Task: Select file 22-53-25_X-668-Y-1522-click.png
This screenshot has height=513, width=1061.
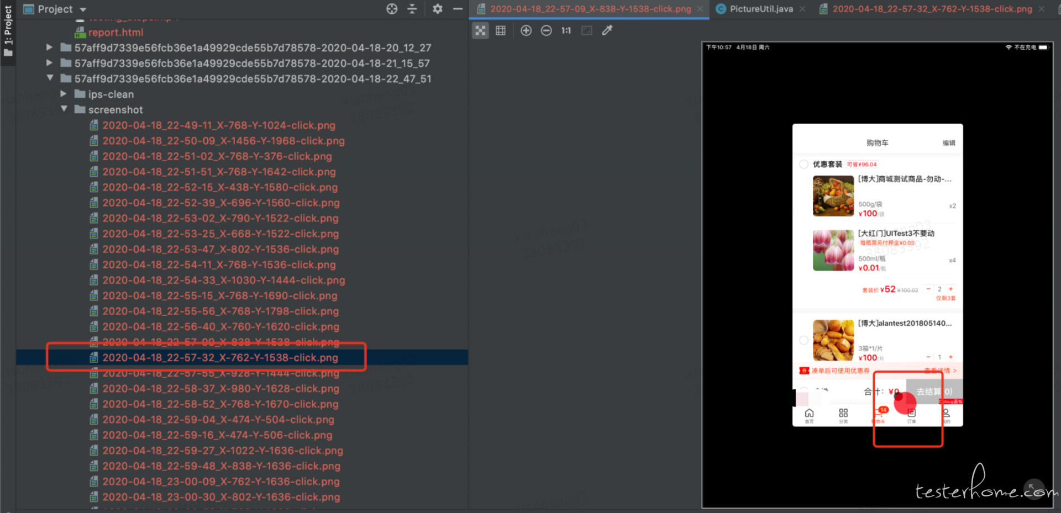Action: point(220,234)
